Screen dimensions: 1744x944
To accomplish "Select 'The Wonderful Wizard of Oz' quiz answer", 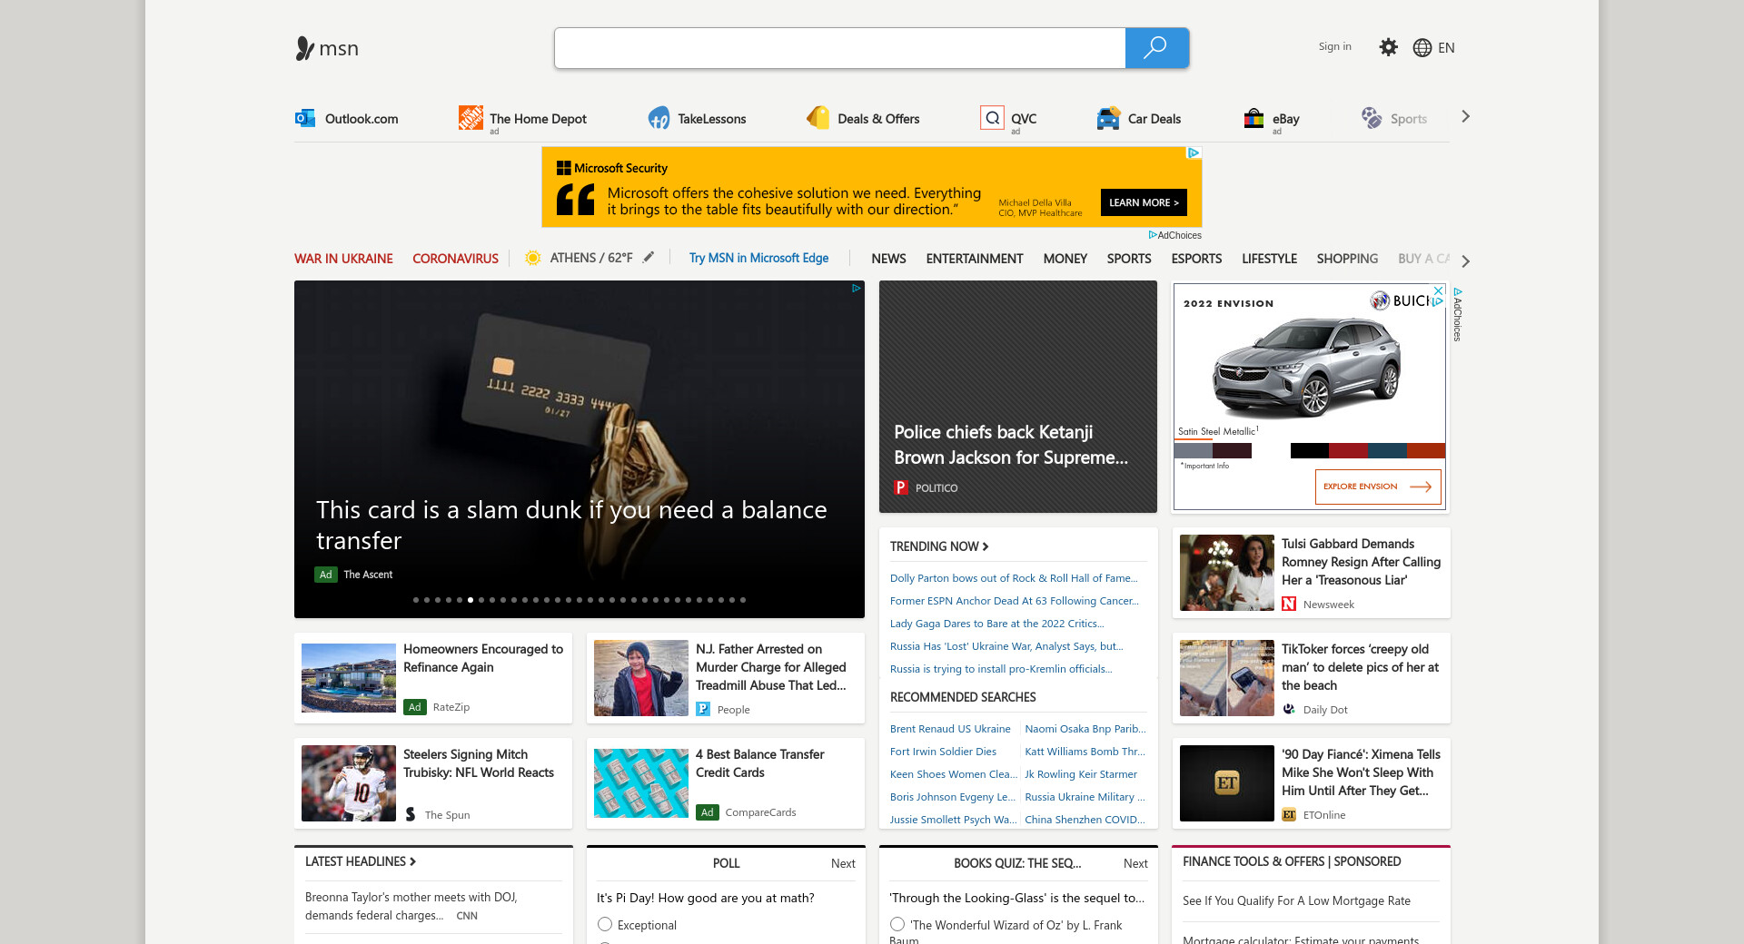I will [x=897, y=924].
